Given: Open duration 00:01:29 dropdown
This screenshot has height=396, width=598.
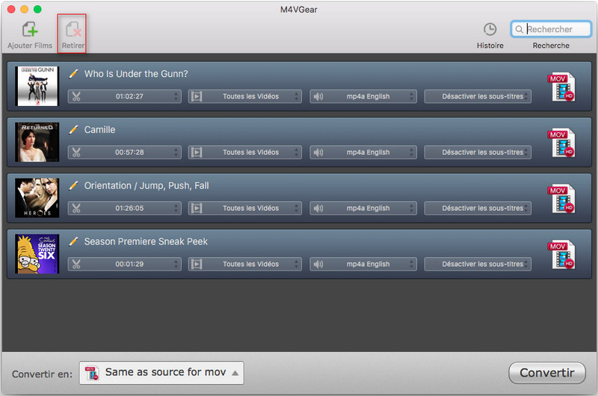Looking at the screenshot, I should pos(124,264).
